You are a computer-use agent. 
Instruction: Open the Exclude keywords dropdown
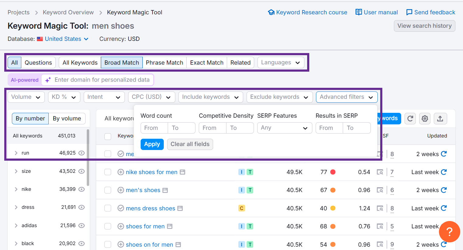[x=279, y=97]
